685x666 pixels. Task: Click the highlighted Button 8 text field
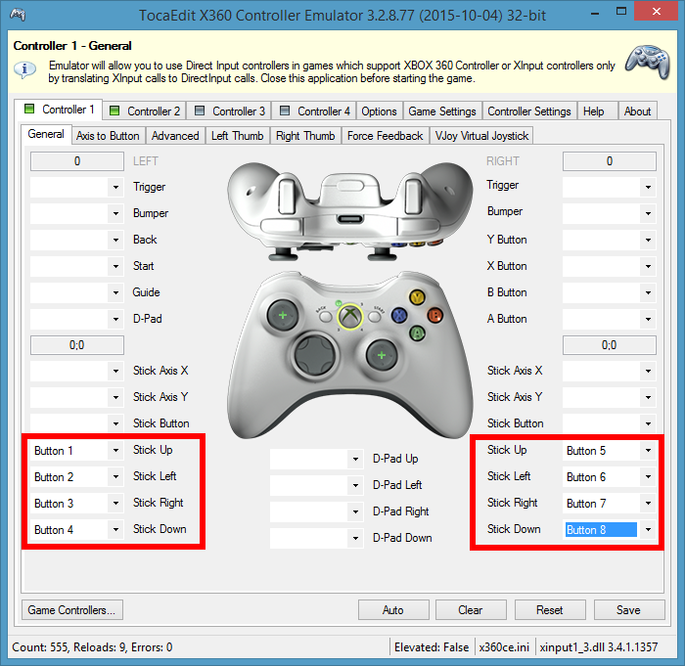tap(601, 530)
